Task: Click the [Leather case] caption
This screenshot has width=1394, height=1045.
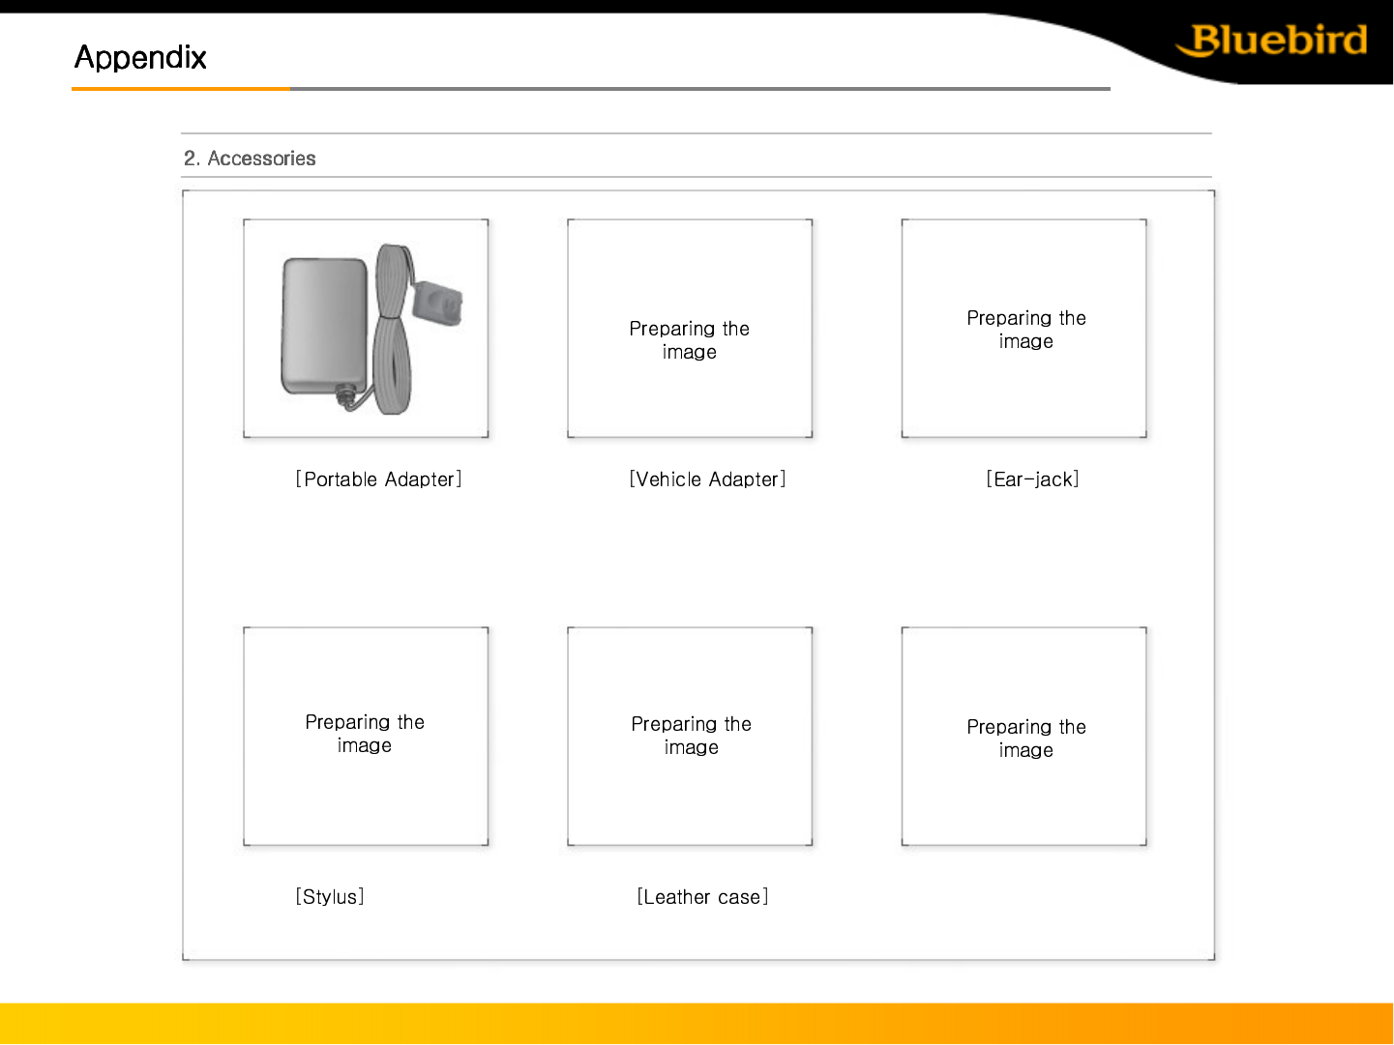Action: (702, 897)
